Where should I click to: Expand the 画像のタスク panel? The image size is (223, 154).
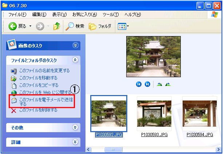pyautogui.click(x=75, y=46)
